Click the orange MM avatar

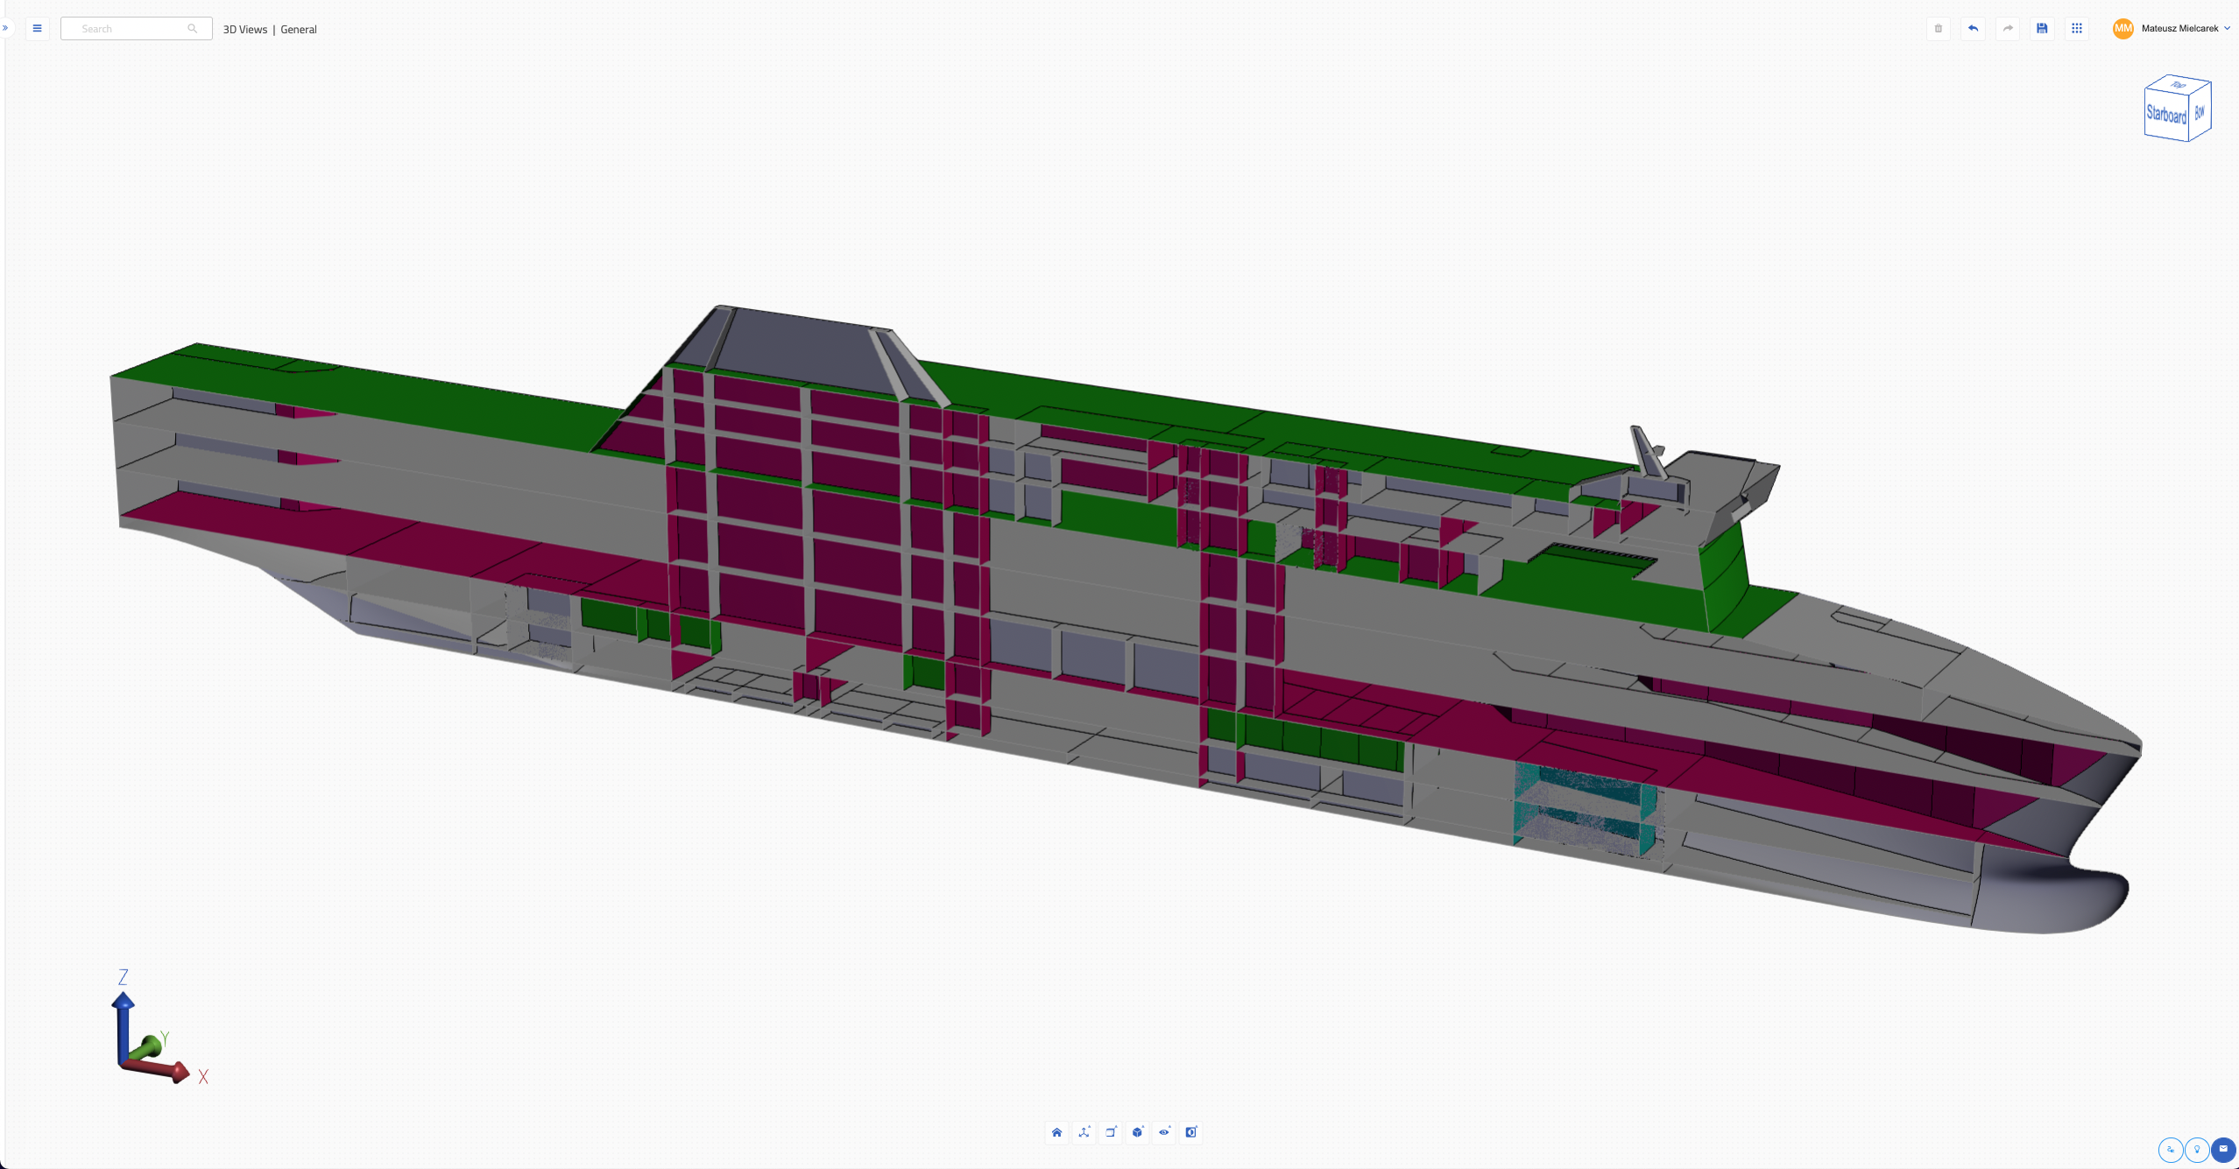point(2123,29)
